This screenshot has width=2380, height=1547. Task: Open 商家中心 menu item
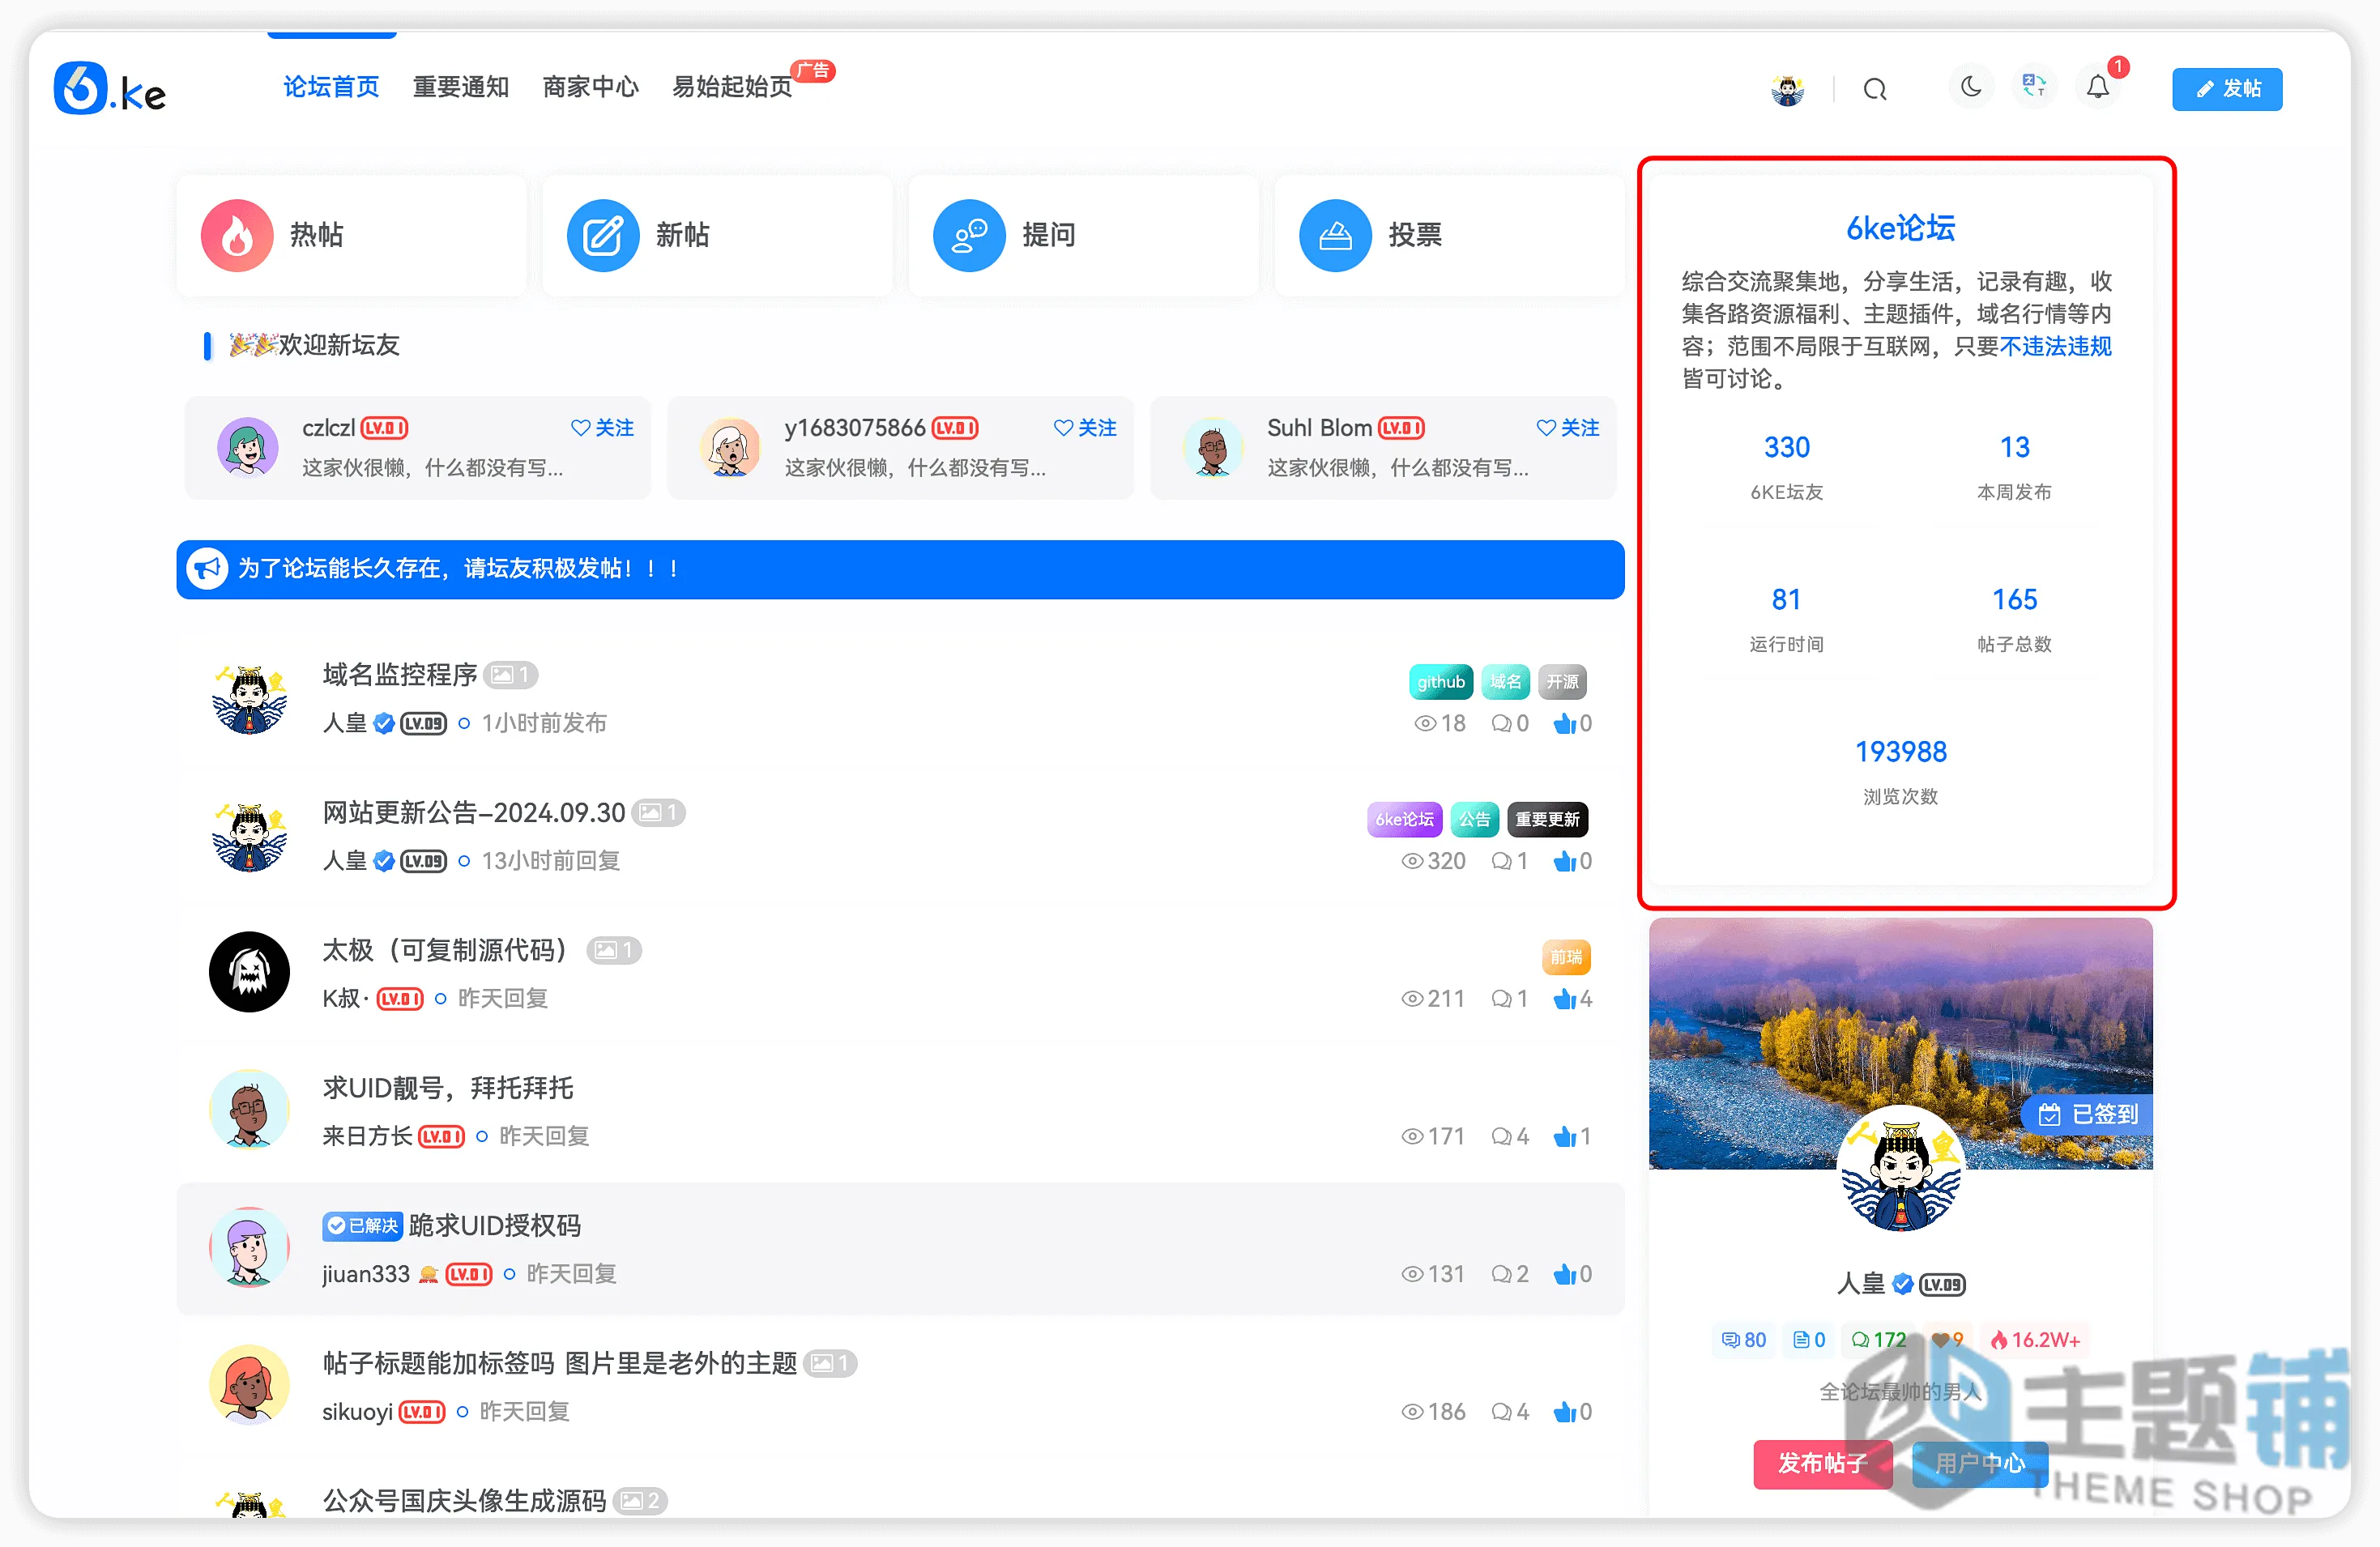tap(590, 87)
